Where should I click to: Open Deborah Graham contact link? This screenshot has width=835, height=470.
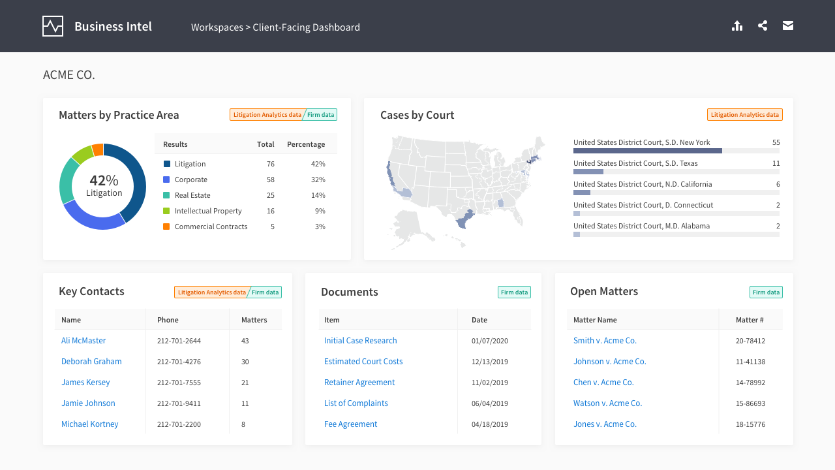(x=91, y=362)
